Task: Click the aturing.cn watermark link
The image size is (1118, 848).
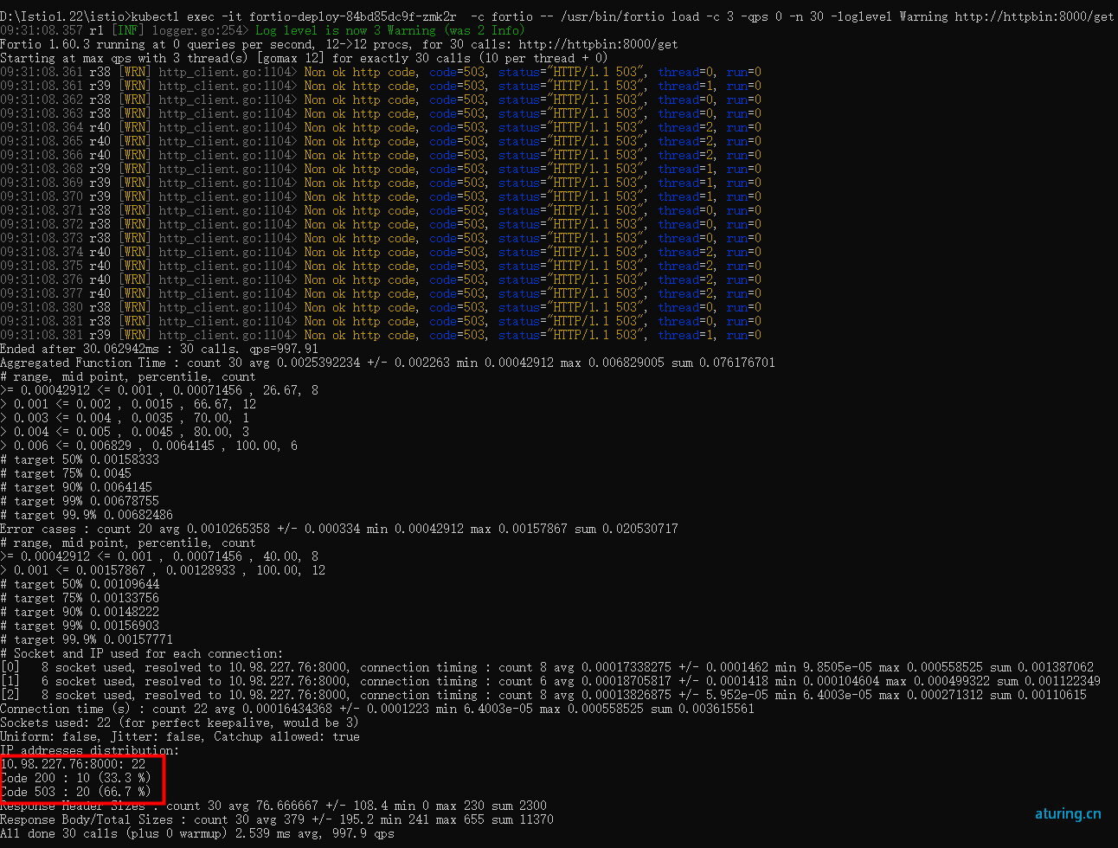Action: point(1068,813)
